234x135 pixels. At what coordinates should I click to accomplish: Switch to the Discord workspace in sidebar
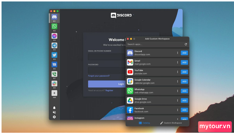(x=54, y=17)
